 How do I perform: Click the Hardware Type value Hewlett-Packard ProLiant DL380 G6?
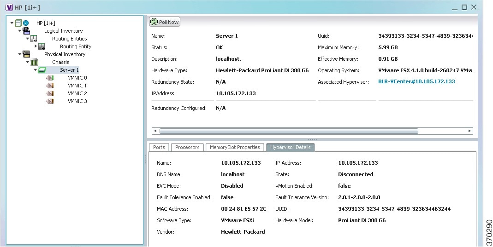click(262, 70)
